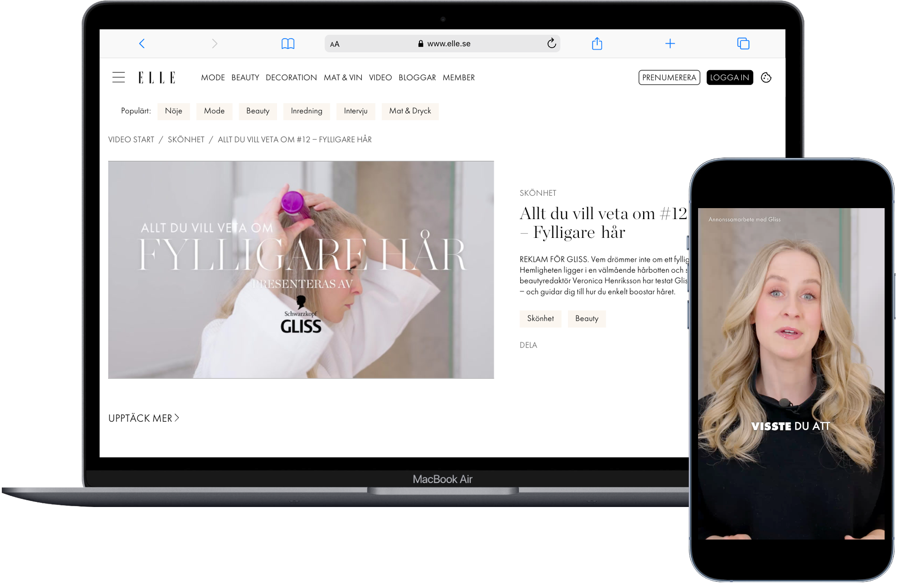Open the hamburger menu beside ELLE
This screenshot has width=897, height=584.
click(x=119, y=77)
